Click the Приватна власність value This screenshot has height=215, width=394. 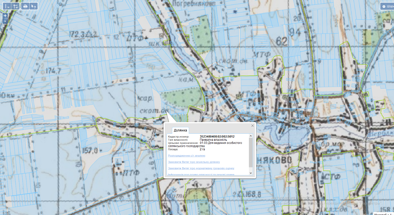[213, 140]
